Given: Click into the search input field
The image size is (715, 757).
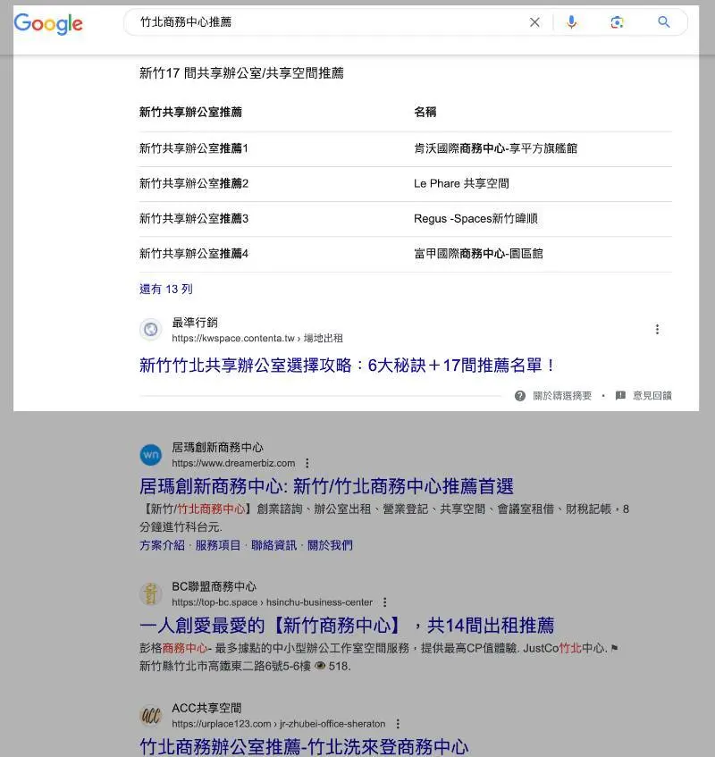Looking at the screenshot, I should (x=322, y=22).
